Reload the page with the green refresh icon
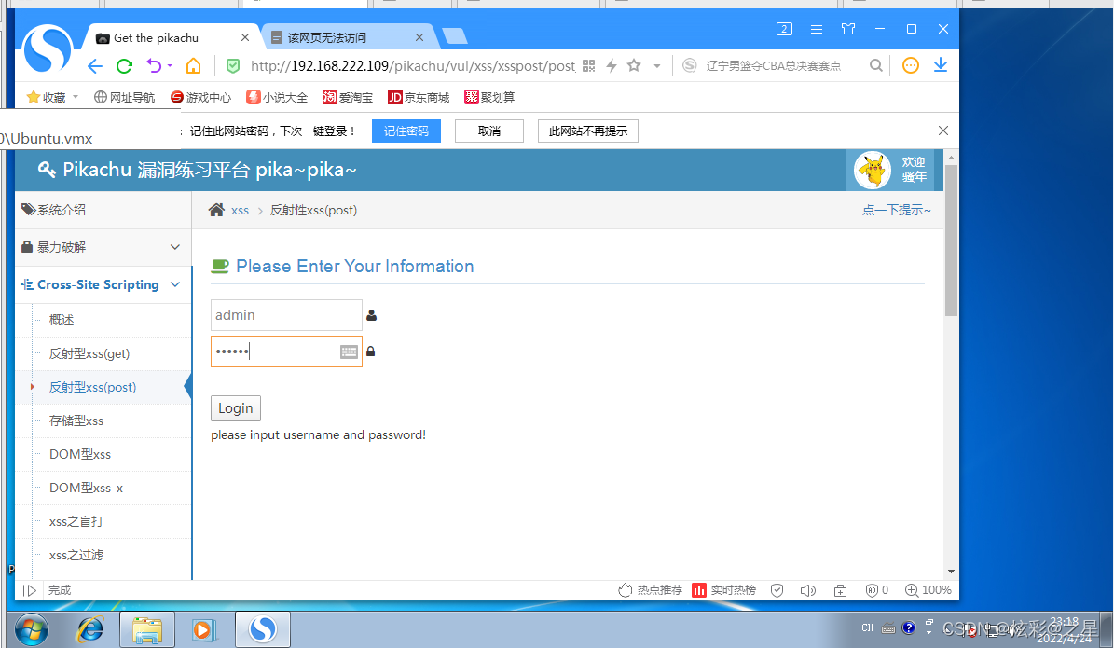The image size is (1114, 648). click(x=124, y=66)
